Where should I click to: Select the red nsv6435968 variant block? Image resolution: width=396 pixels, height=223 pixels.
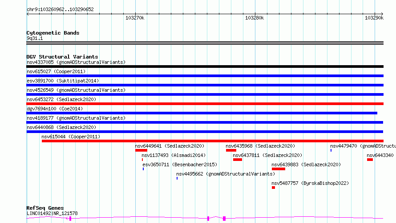tap(231, 150)
